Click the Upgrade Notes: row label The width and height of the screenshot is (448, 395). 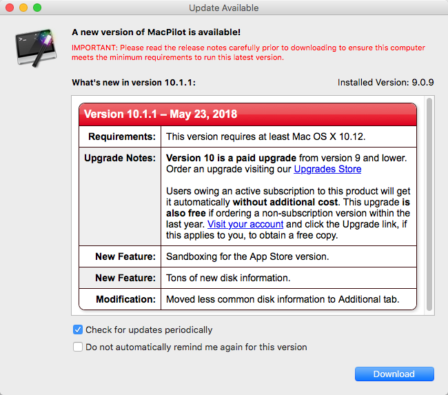tap(120, 158)
